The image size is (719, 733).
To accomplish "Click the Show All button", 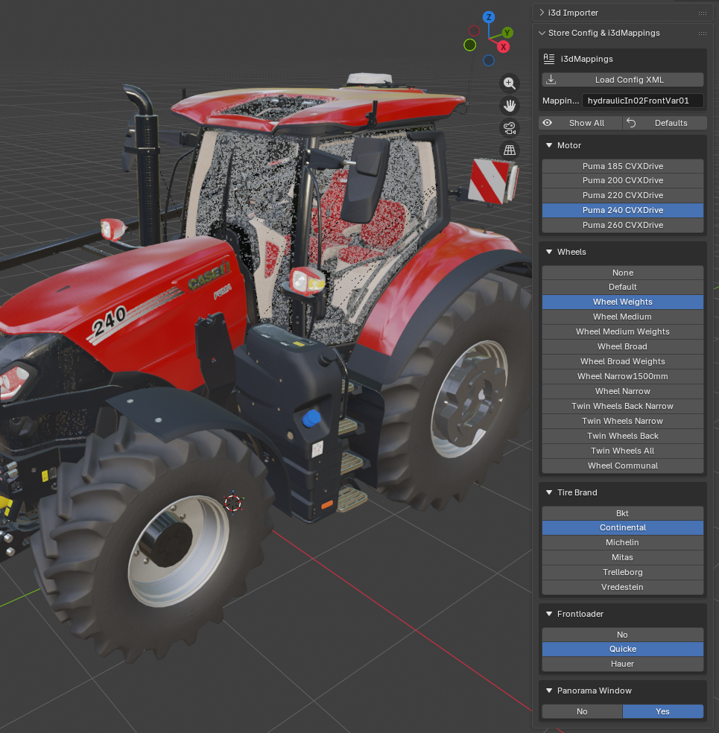I will 582,123.
